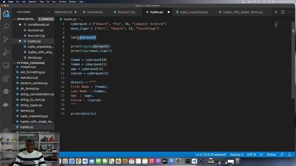Change encoding via UTF-8 status
296x166 pixels.
pyautogui.click(x=251, y=154)
